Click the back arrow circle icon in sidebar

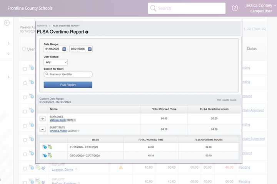[x=7, y=23]
